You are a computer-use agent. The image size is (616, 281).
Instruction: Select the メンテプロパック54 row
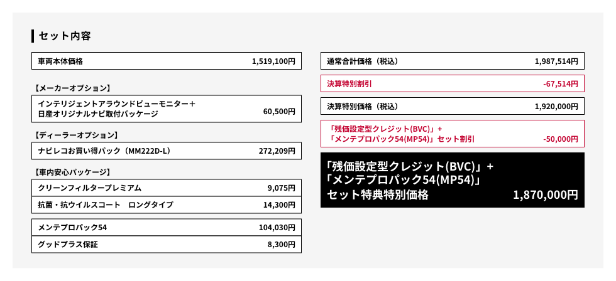click(x=167, y=227)
